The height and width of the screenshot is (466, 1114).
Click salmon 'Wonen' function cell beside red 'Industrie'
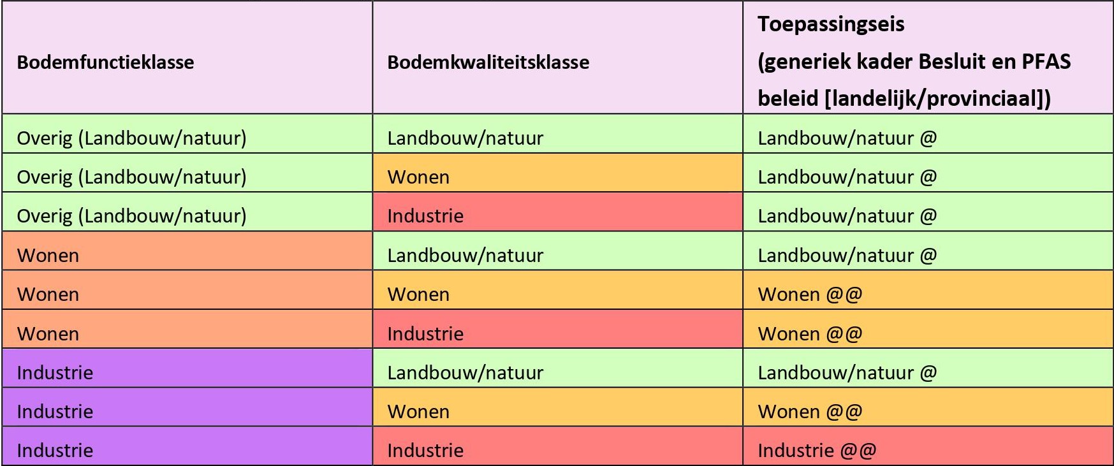(x=48, y=333)
